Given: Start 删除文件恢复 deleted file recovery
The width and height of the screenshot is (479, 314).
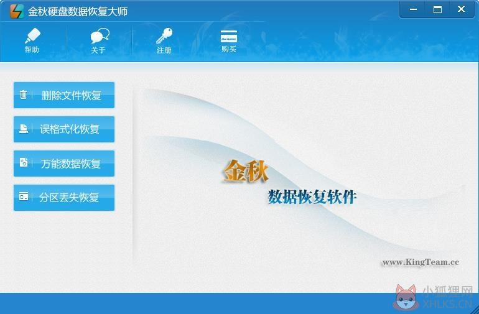Looking at the screenshot, I should point(64,95).
